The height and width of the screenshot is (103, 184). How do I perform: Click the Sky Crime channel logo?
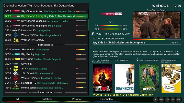click(x=16, y=59)
